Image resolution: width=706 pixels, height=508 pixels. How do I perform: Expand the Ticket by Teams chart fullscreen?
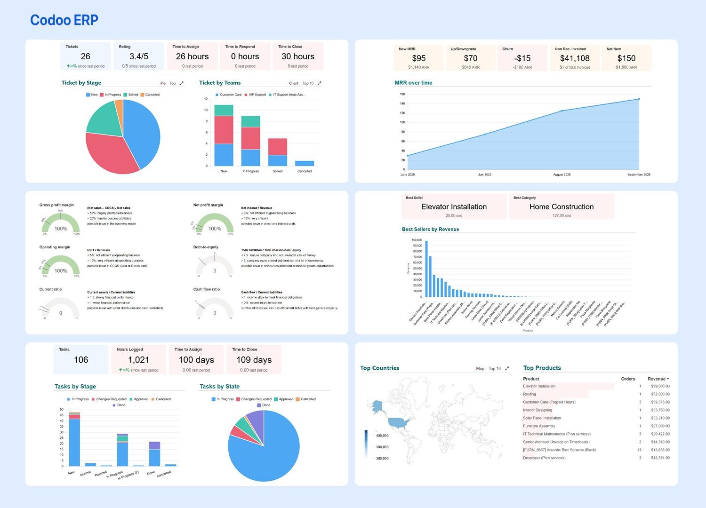pyautogui.click(x=320, y=83)
